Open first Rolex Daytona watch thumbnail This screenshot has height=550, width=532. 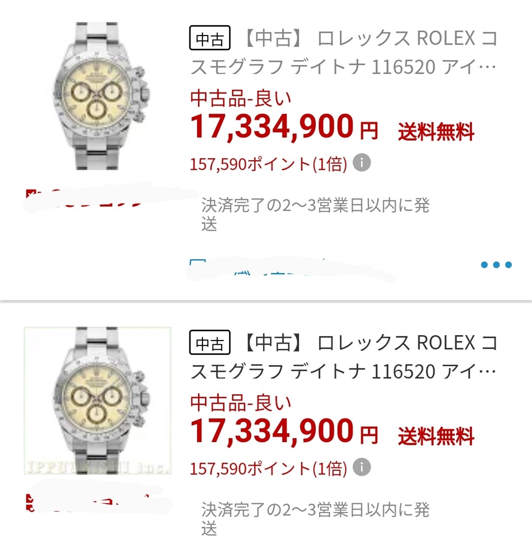click(98, 97)
